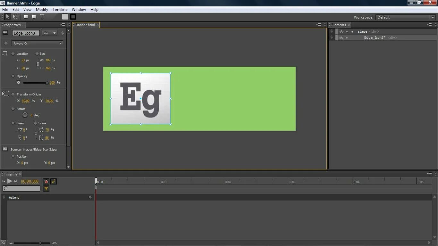Switch to the Banner.html document tab
This screenshot has width=438, height=246.
coord(85,25)
